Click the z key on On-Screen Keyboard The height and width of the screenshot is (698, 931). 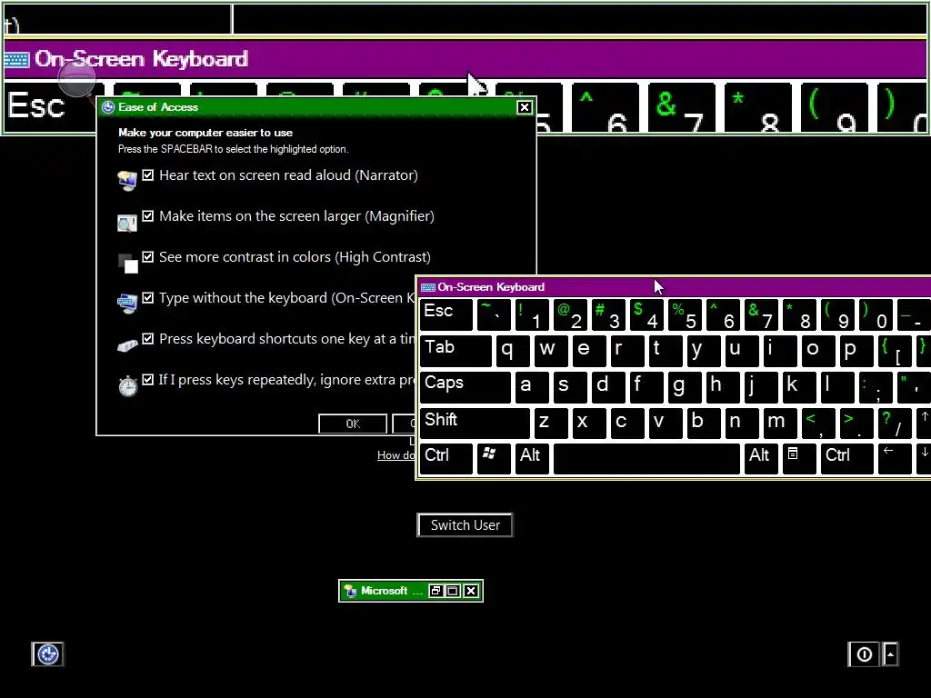[550, 424]
